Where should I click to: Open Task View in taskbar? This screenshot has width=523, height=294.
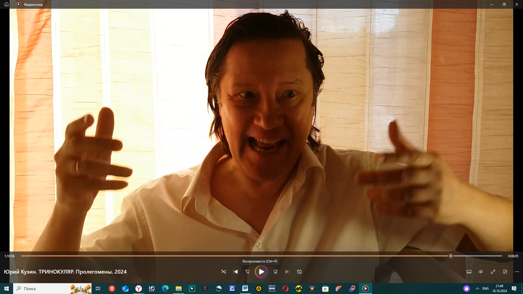[98, 288]
